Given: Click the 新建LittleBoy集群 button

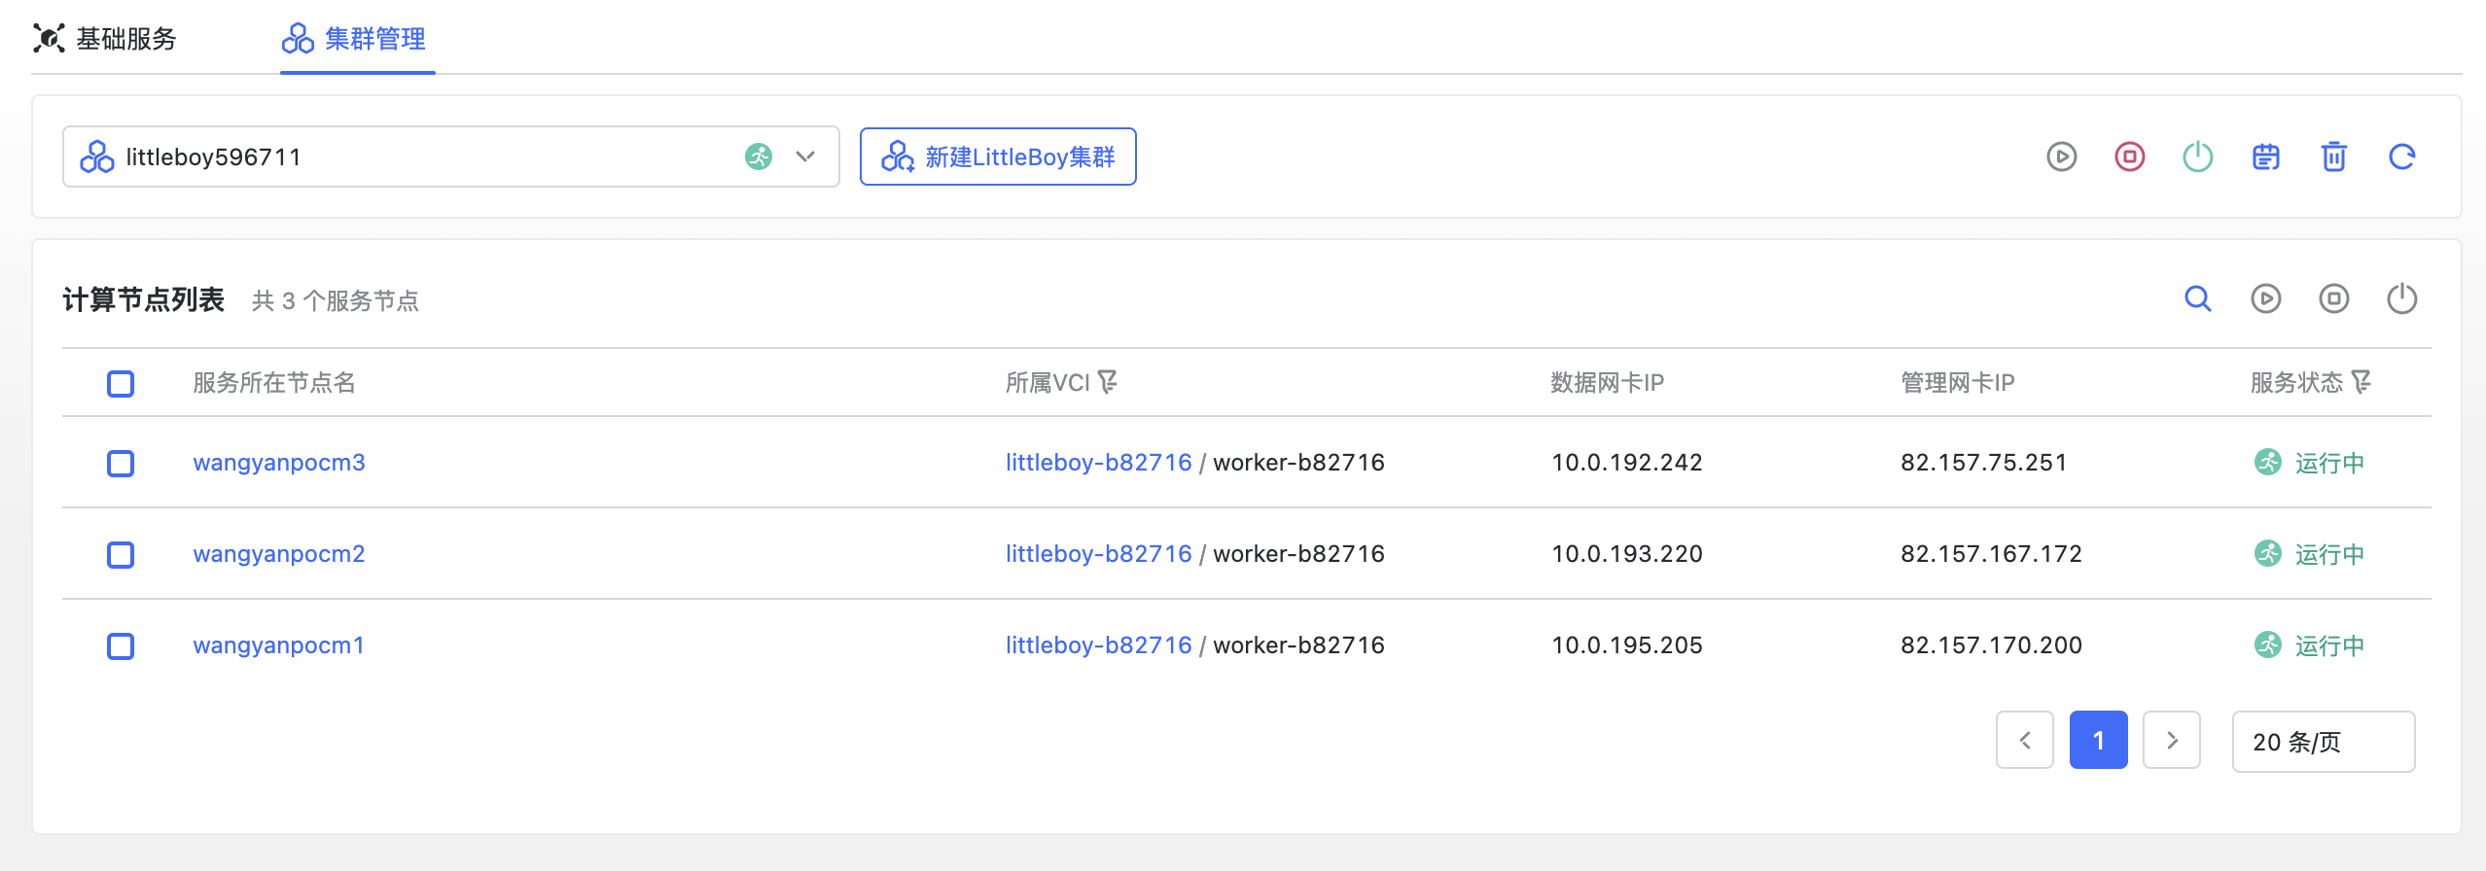Looking at the screenshot, I should [997, 157].
